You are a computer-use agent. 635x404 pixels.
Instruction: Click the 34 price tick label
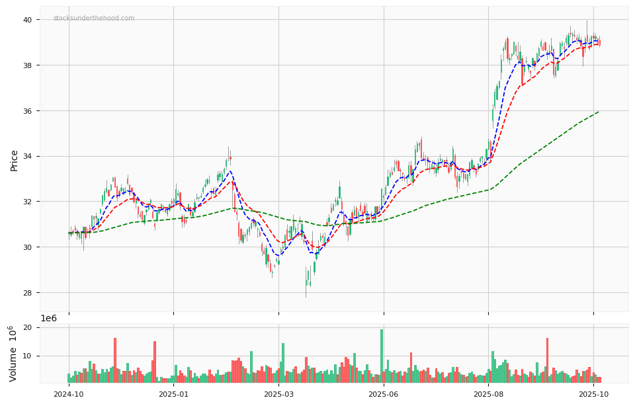(27, 157)
